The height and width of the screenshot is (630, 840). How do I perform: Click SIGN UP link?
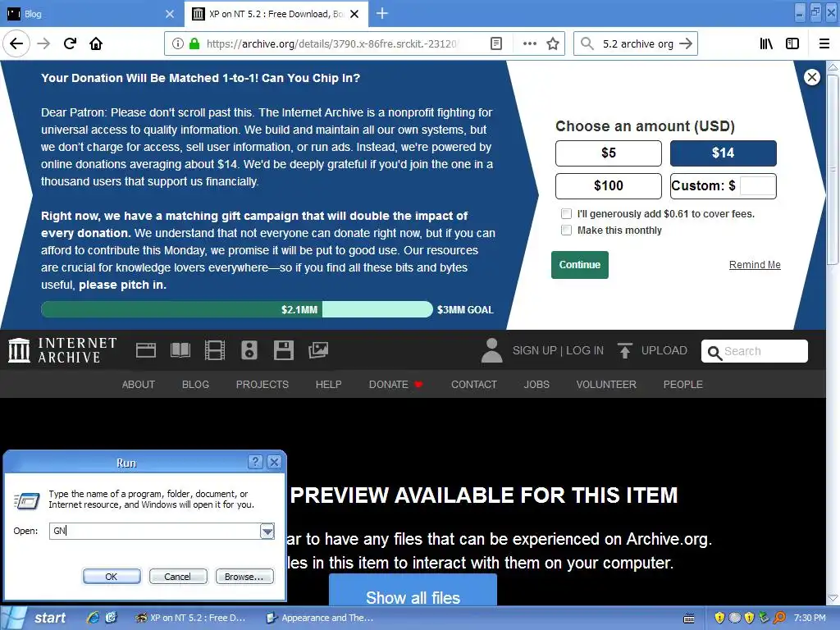(x=535, y=350)
